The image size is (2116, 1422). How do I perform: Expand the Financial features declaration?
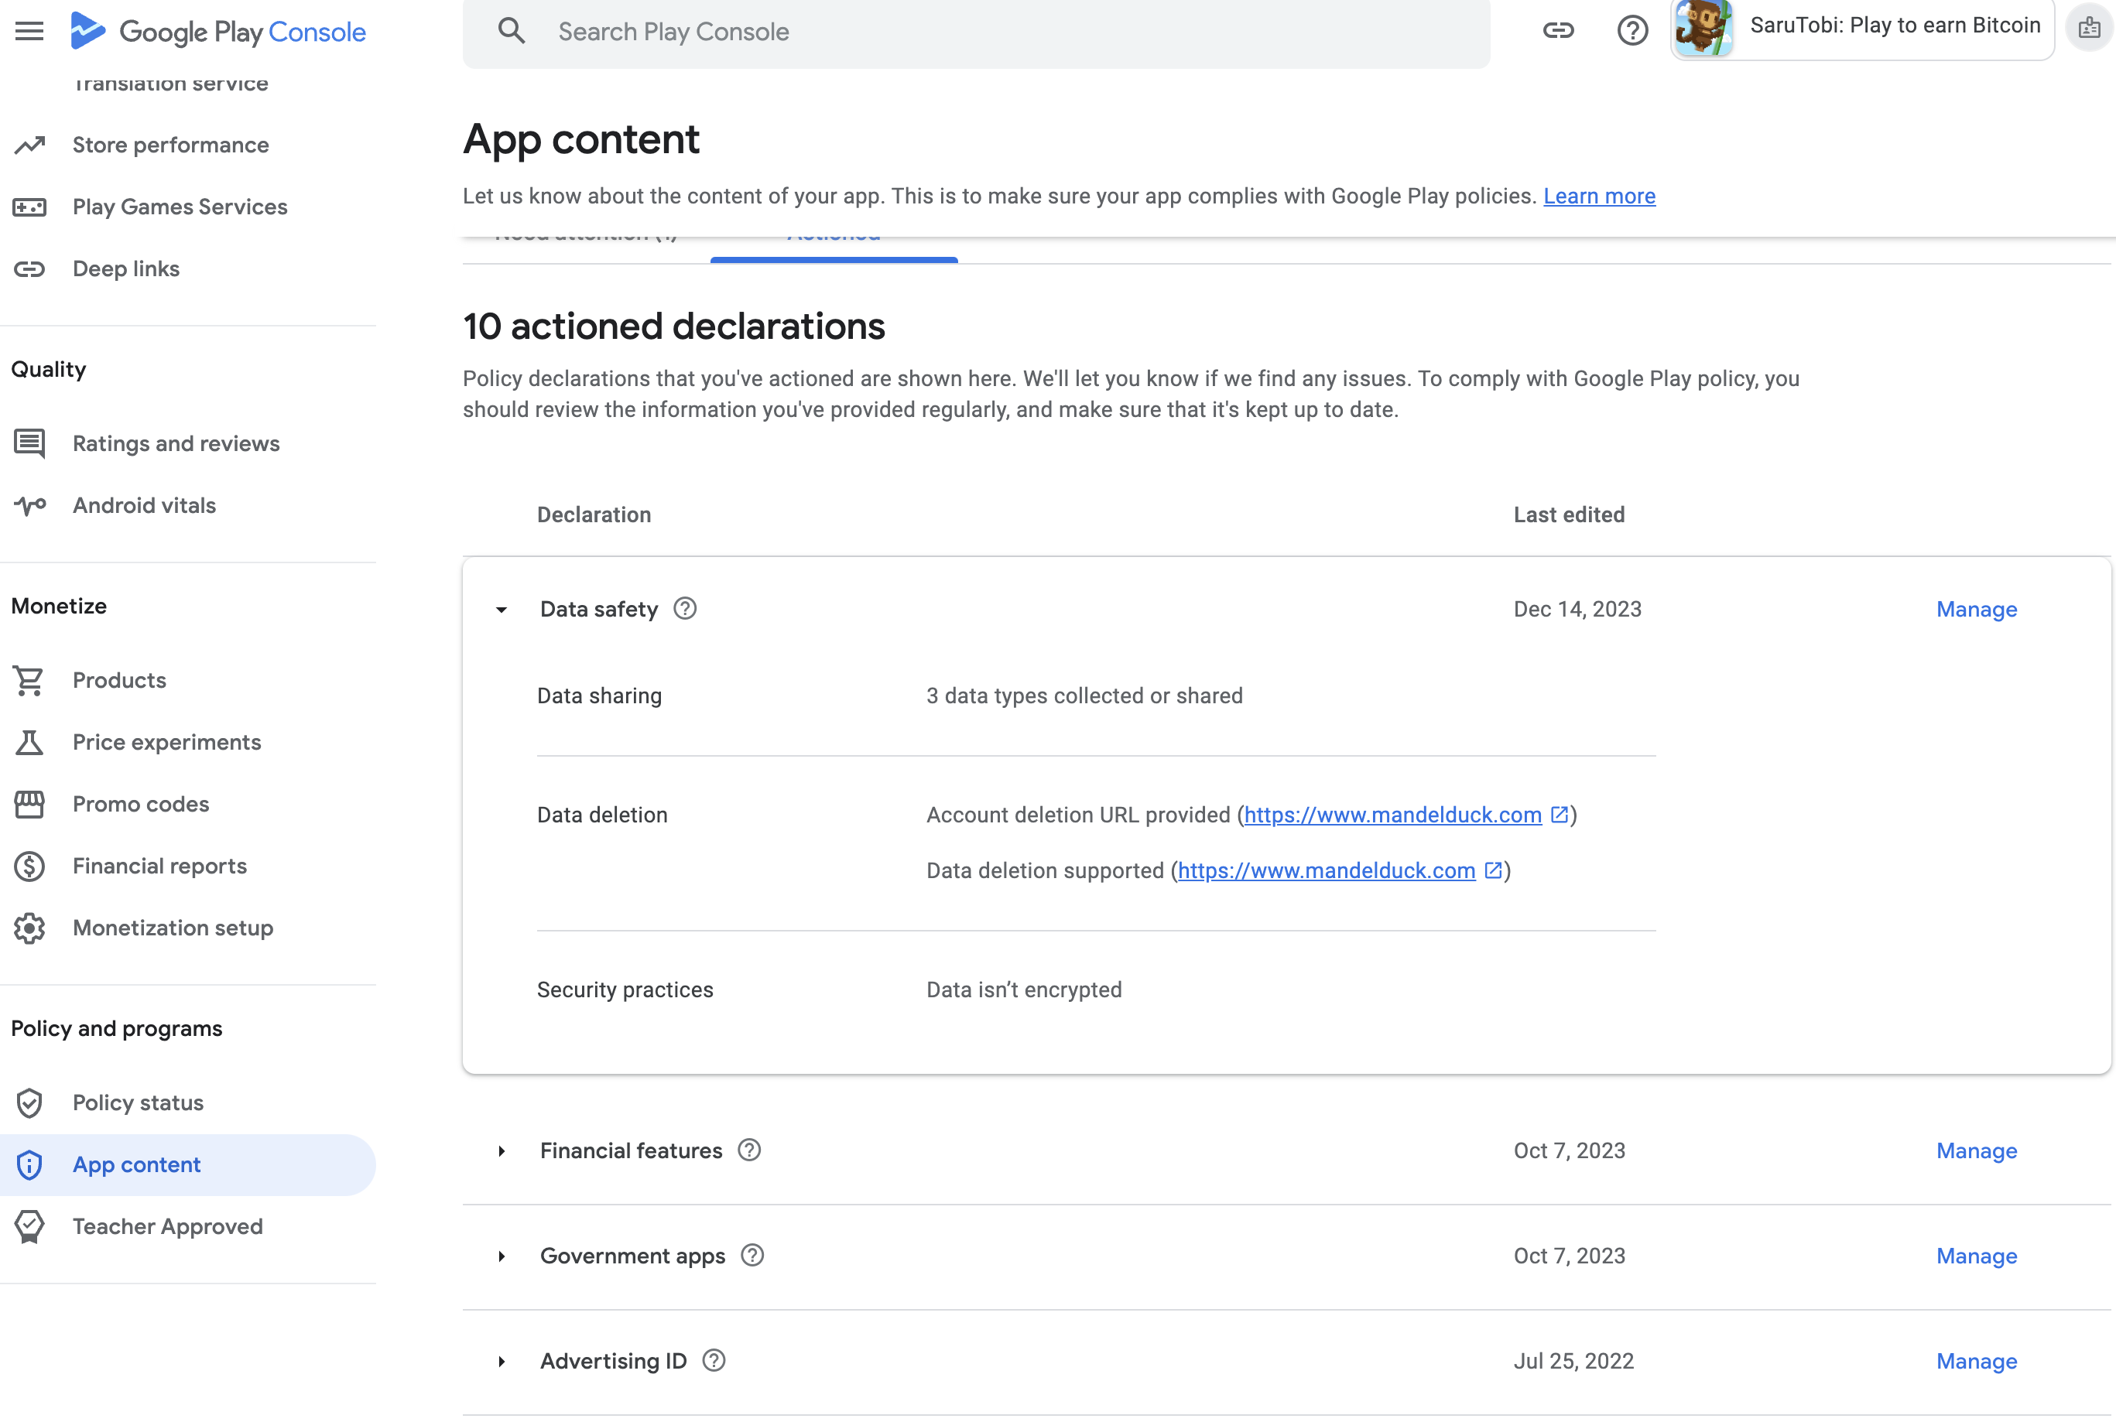point(501,1151)
